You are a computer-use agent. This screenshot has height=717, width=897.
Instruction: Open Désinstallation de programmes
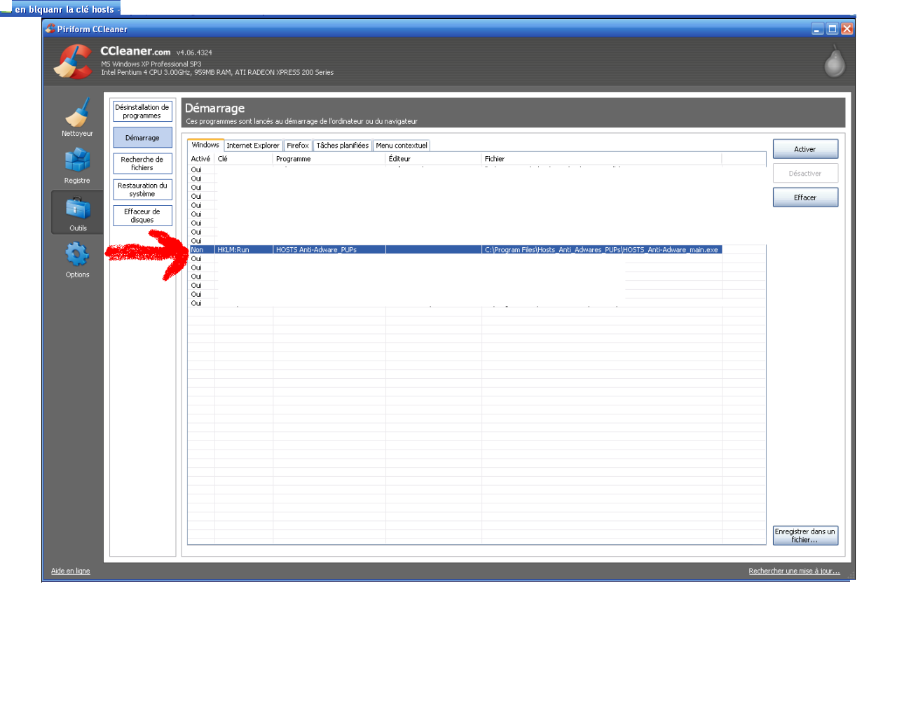pos(142,111)
